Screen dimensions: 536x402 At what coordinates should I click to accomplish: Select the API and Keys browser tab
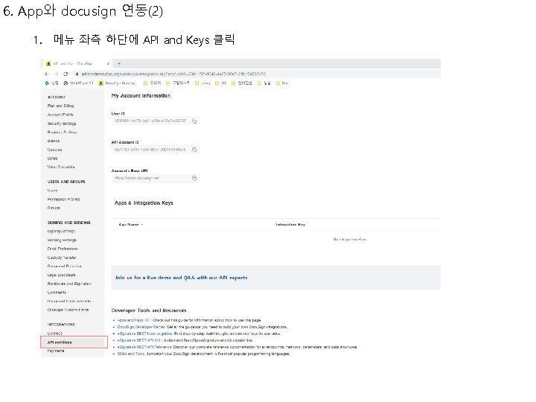(x=77, y=63)
